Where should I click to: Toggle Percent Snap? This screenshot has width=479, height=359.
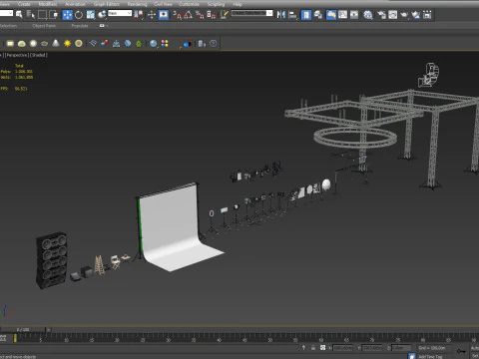200,14
